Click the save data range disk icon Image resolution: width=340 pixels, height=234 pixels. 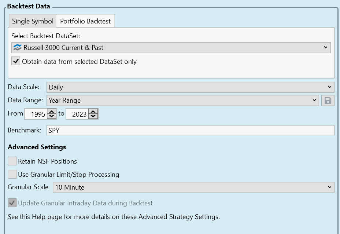328,100
